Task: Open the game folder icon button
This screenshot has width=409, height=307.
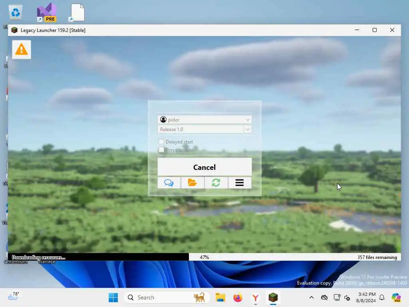Action: tap(192, 182)
